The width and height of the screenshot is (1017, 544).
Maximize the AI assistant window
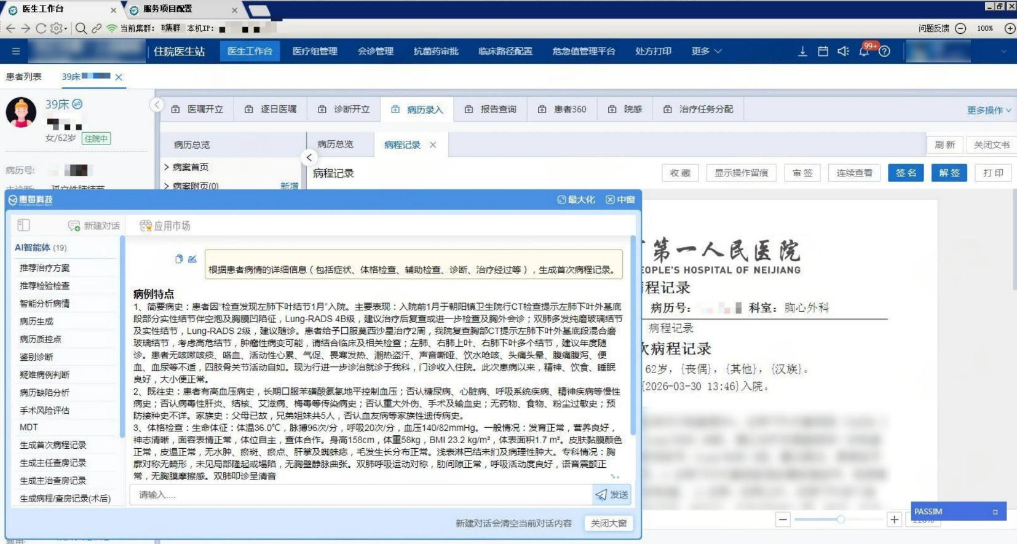[576, 200]
